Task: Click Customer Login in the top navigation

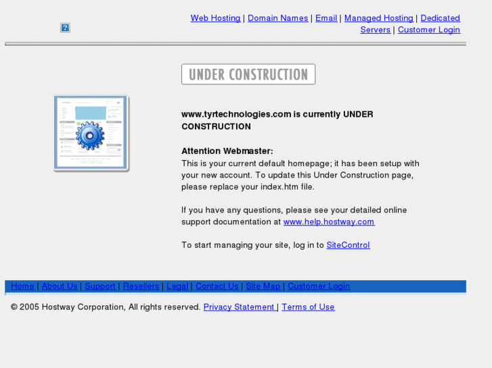Action: coord(429,30)
